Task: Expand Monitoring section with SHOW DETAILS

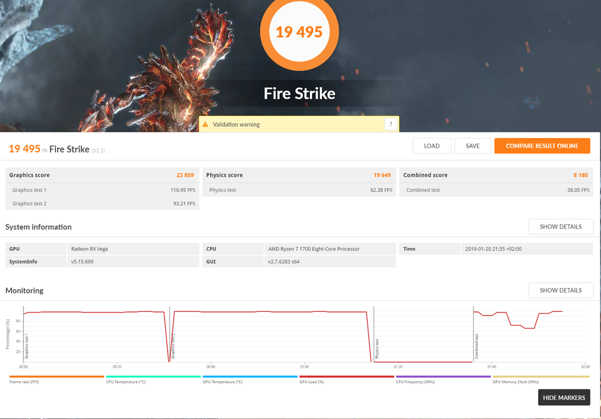Action: click(x=560, y=290)
